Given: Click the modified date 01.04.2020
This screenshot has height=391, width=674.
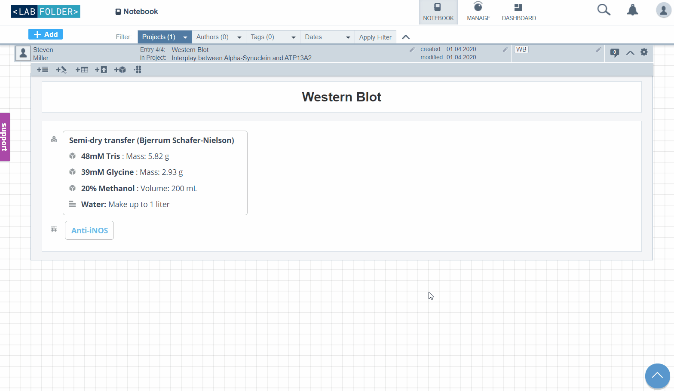Looking at the screenshot, I should click(461, 58).
